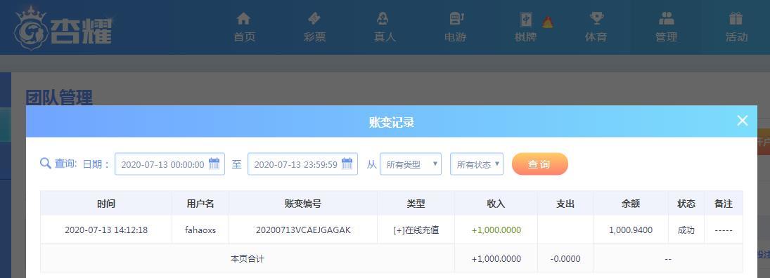The height and width of the screenshot is (278, 770).
Task: Click the 时间 column header
Action: [x=106, y=204]
